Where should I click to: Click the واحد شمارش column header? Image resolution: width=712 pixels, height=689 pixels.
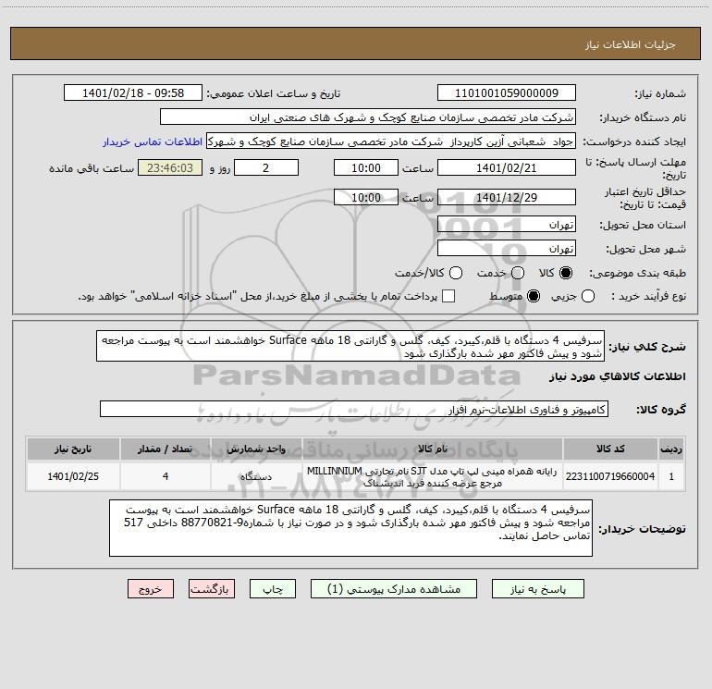click(x=256, y=449)
